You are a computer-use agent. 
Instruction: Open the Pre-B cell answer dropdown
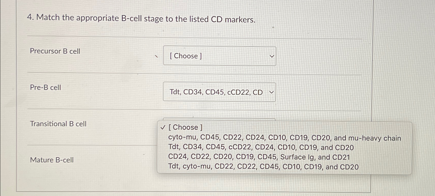pyautogui.click(x=219, y=92)
